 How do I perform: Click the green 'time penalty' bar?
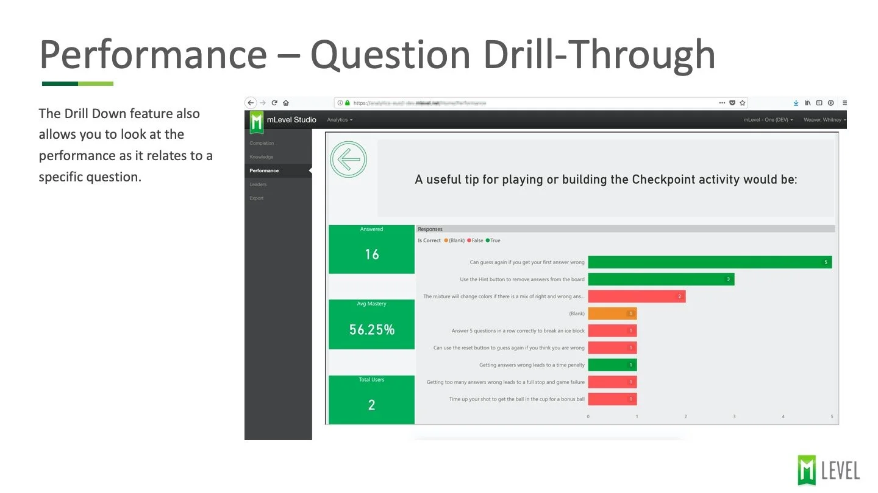612,365
